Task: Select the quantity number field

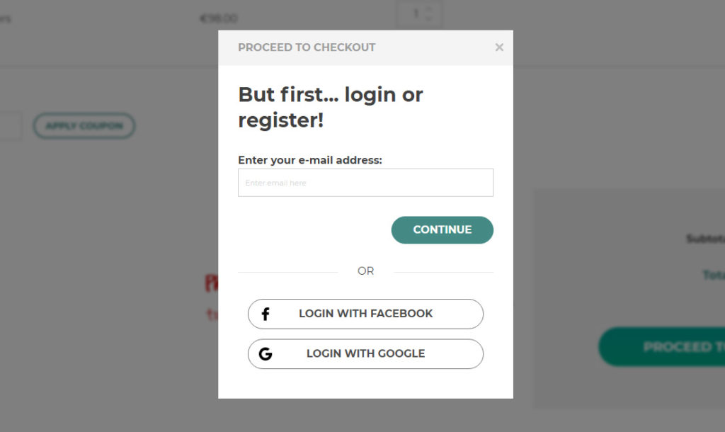Action: tap(414, 13)
